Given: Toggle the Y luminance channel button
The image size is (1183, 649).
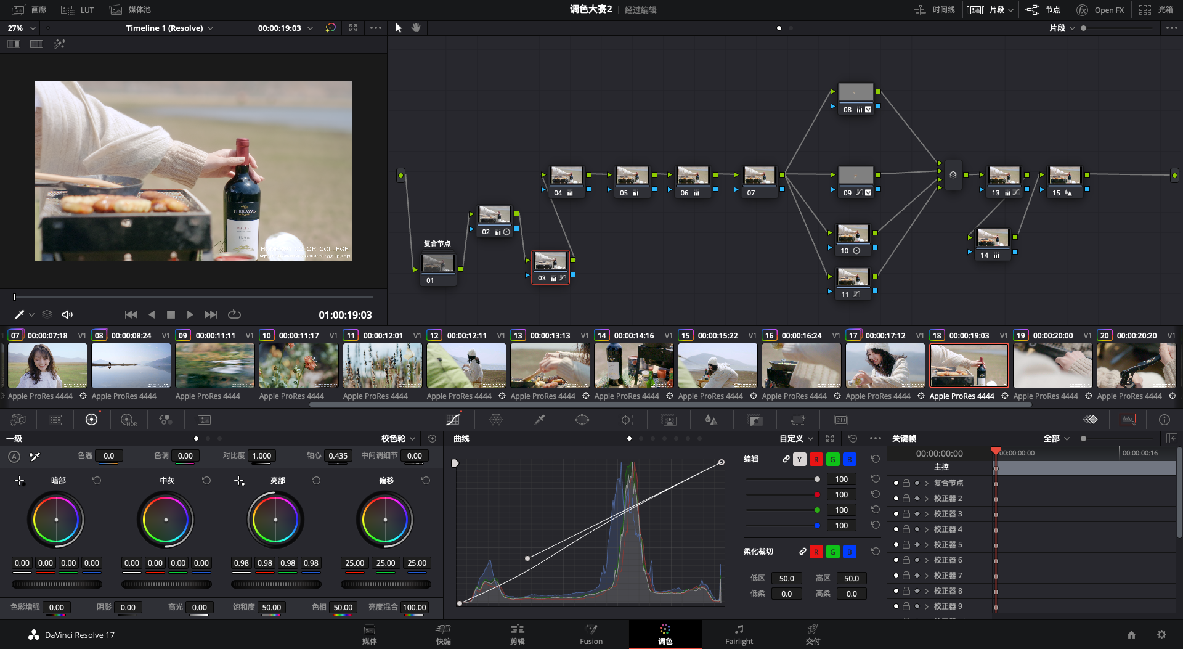Looking at the screenshot, I should point(799,459).
